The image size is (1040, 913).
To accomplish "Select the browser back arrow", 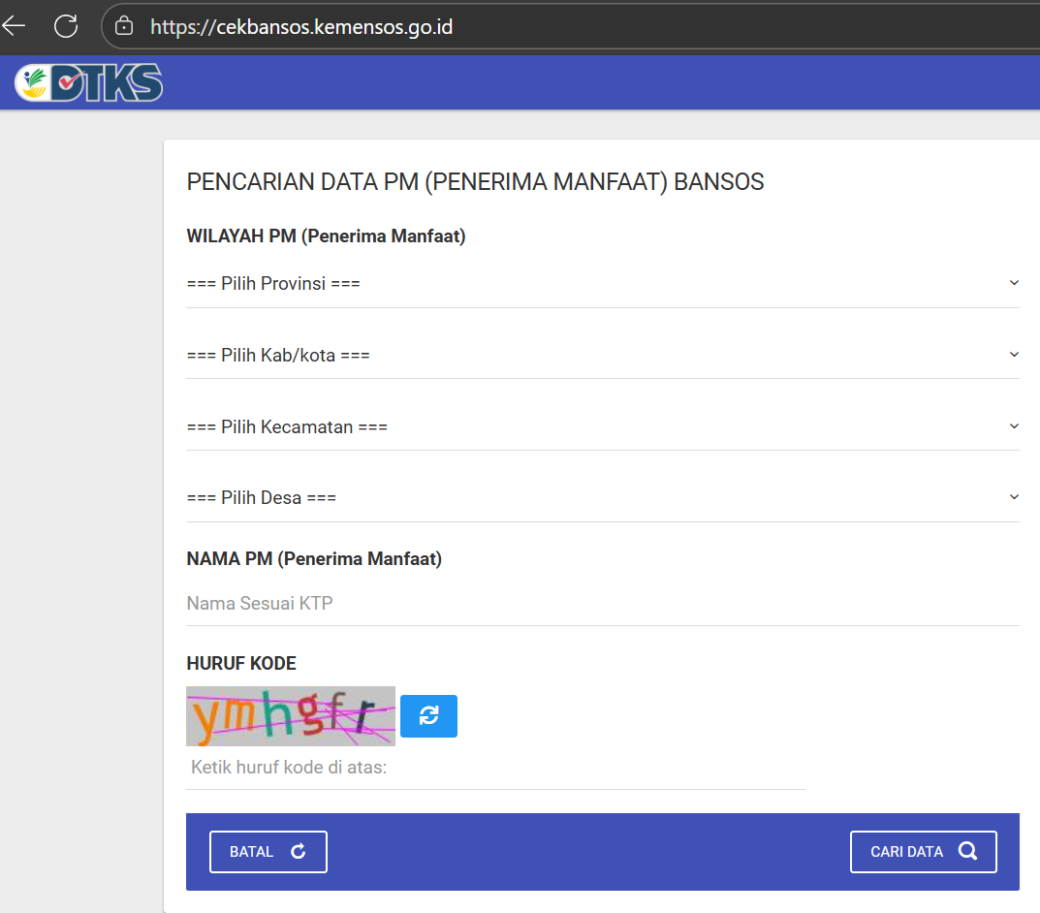I will [14, 26].
